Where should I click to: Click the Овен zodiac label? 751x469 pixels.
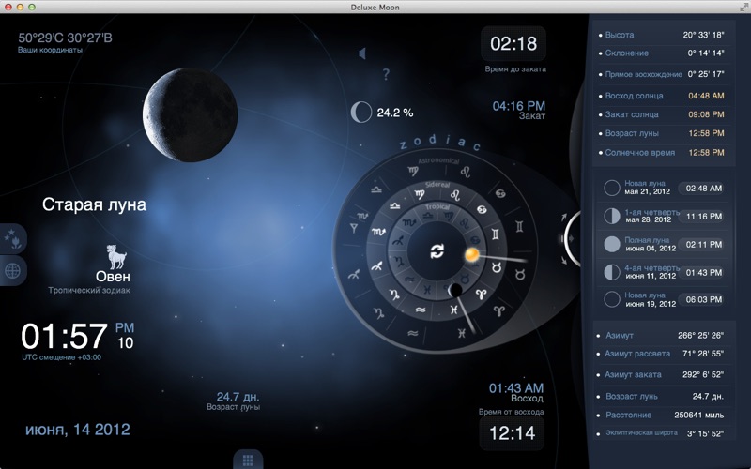pos(113,276)
